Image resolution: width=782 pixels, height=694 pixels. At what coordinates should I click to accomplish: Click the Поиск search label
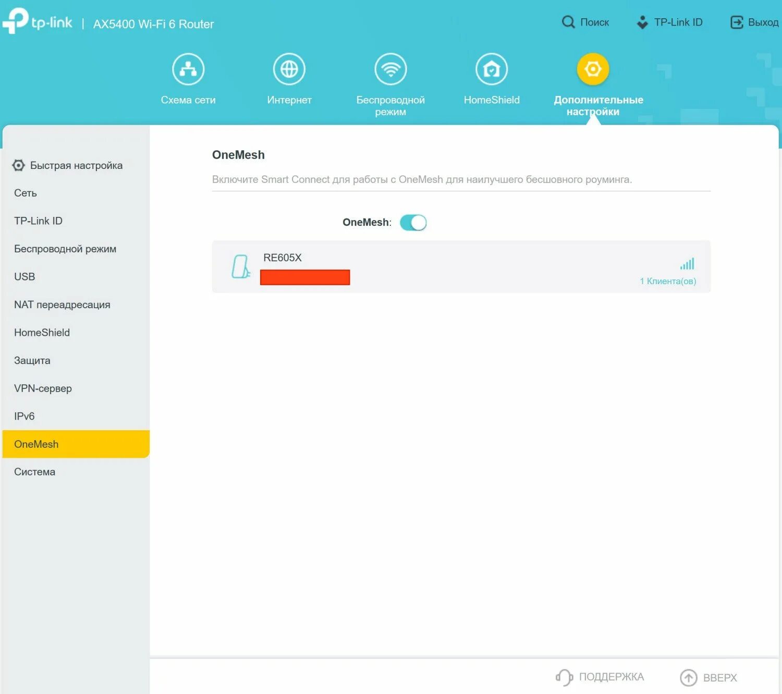coord(595,22)
